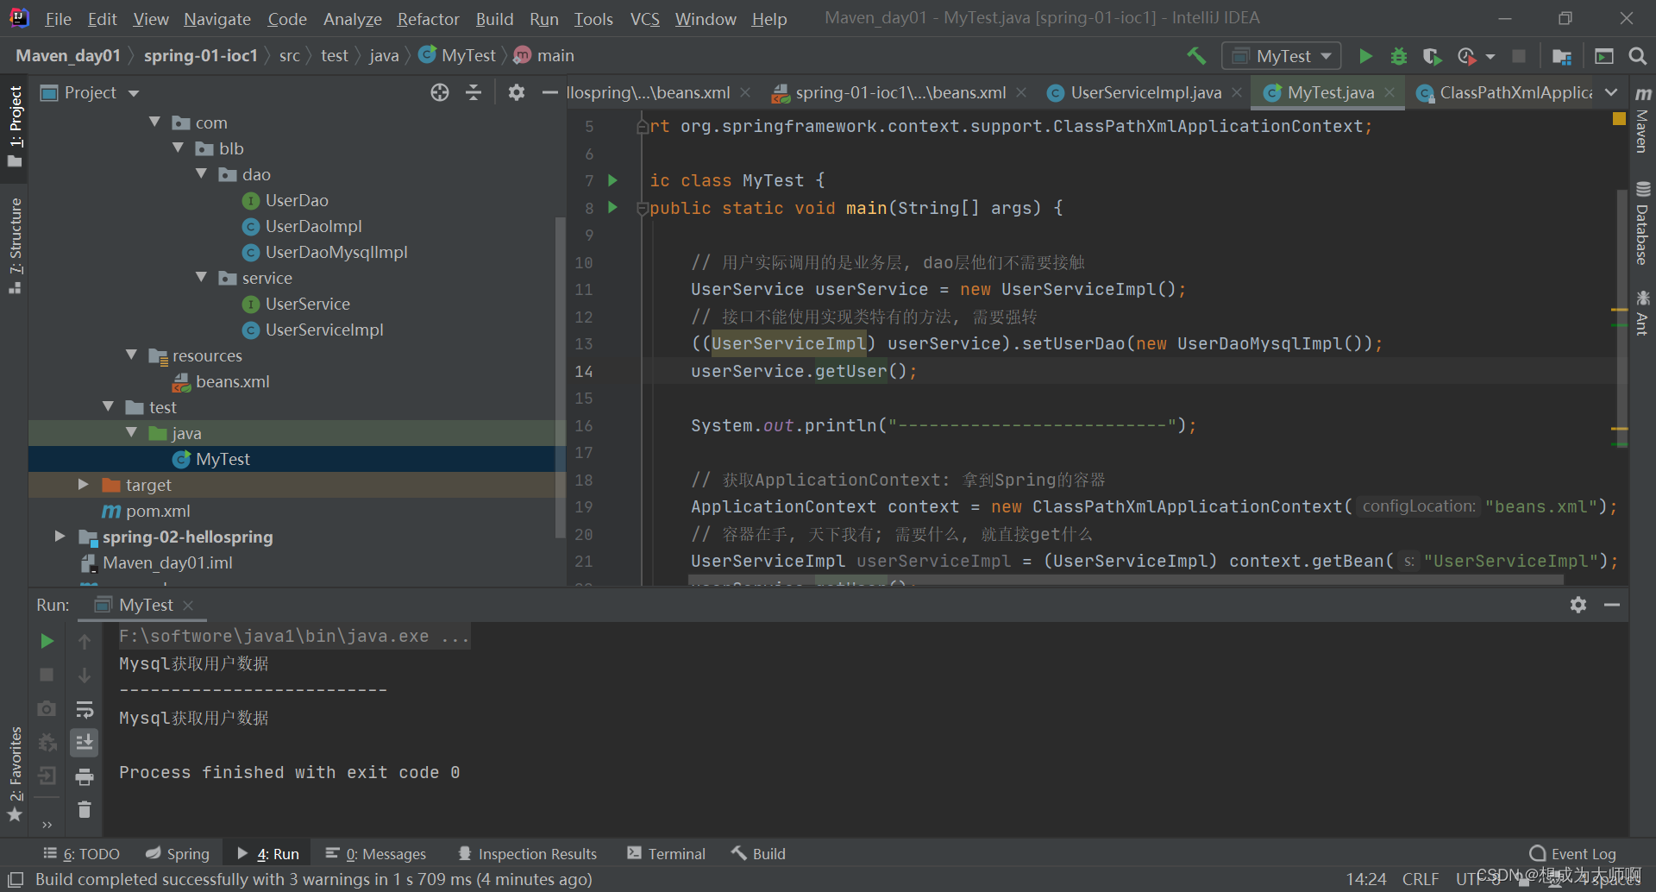Open Project Structure icon in toolbar
Viewport: 1656px width, 892px height.
point(1561,56)
